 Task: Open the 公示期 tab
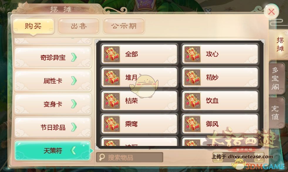(124, 26)
